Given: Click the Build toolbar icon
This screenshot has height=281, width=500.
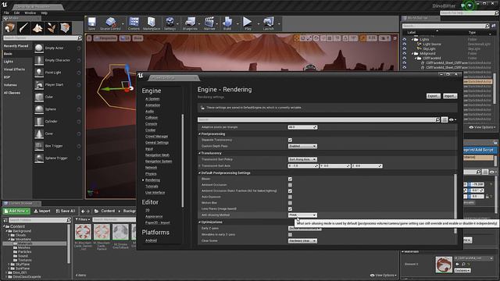Looking at the screenshot, I should (227, 23).
